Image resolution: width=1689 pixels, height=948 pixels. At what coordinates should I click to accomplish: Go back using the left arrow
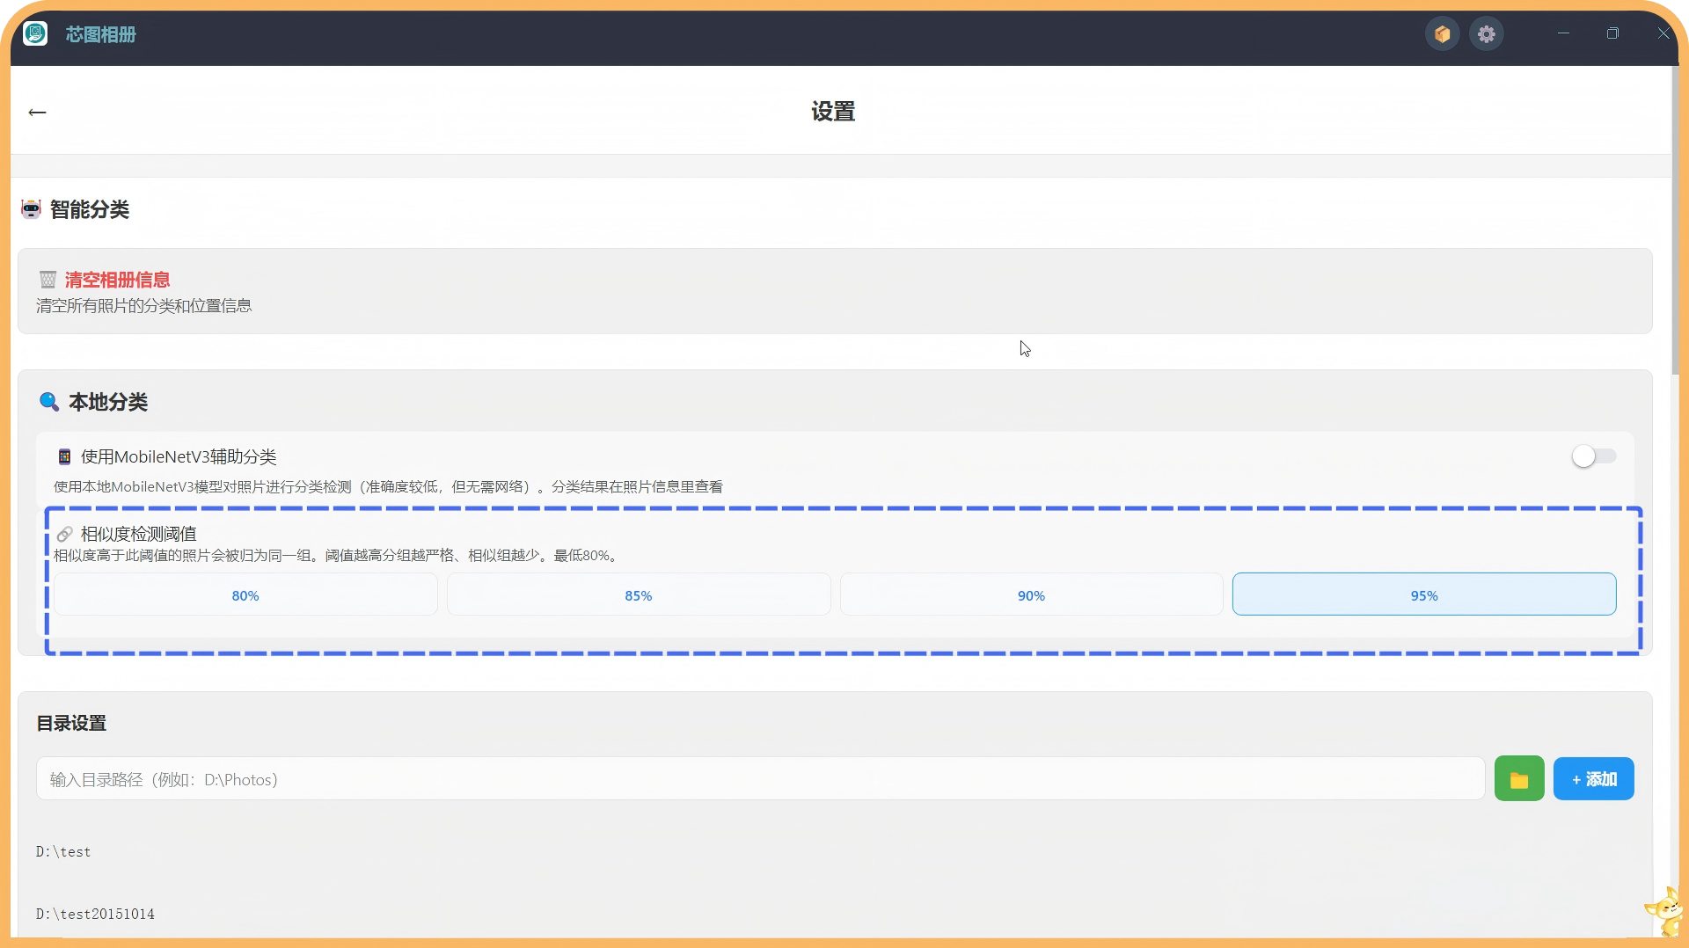click(37, 112)
